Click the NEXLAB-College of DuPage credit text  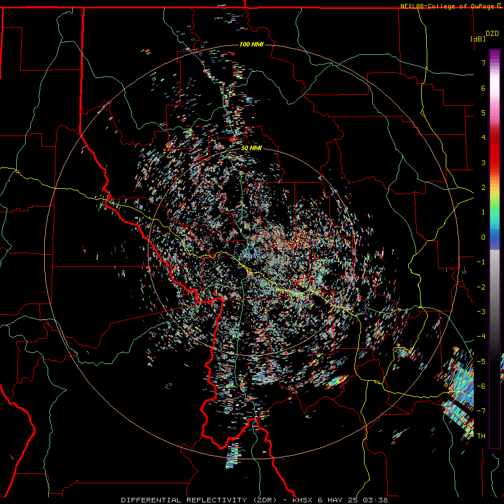447,6
